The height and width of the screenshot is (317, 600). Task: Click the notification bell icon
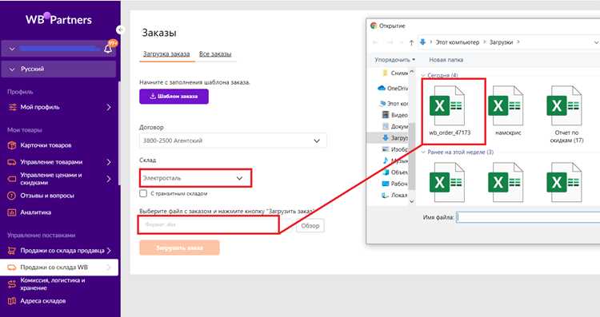point(108,48)
